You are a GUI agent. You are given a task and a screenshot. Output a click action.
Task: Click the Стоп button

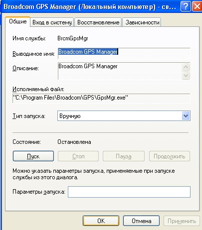tap(78, 156)
